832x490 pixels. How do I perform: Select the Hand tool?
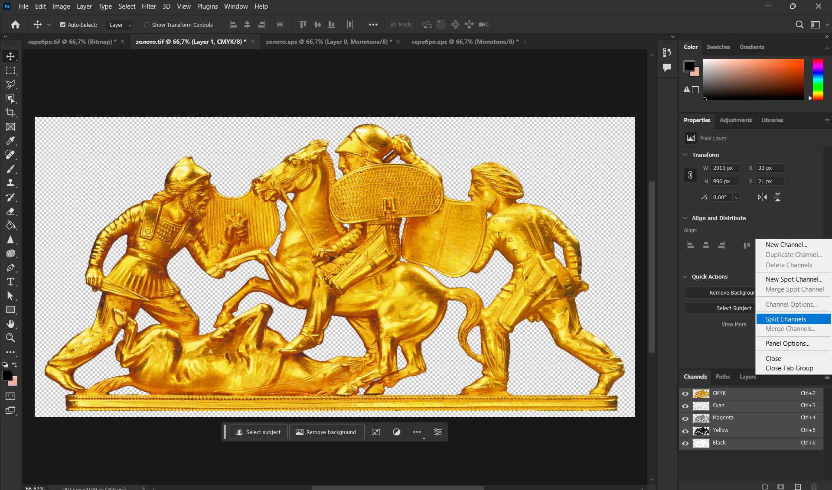point(10,324)
